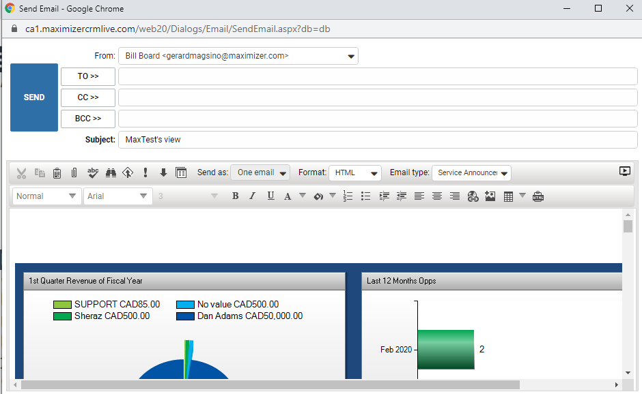642x394 pixels.
Task: Click the horizontal scroll right arrow
Action: tap(617, 385)
